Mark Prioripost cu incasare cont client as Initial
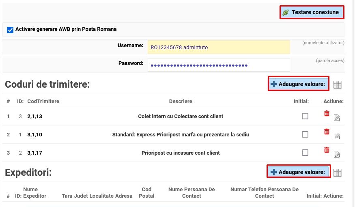Viewport: 355px width, 207px height. click(x=305, y=153)
